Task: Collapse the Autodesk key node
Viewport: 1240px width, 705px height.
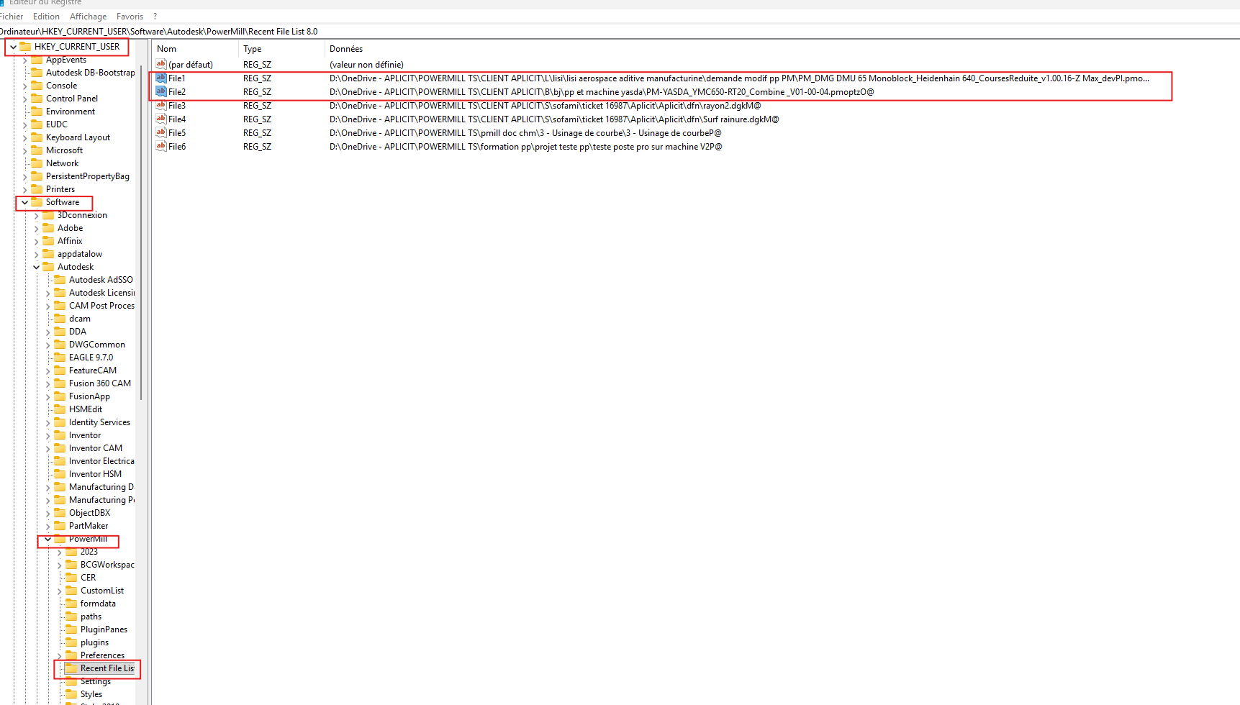Action: pyautogui.click(x=36, y=268)
